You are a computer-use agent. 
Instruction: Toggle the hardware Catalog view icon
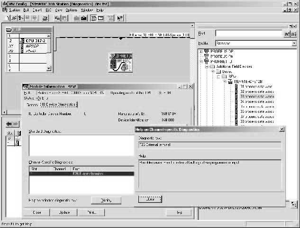point(93,18)
